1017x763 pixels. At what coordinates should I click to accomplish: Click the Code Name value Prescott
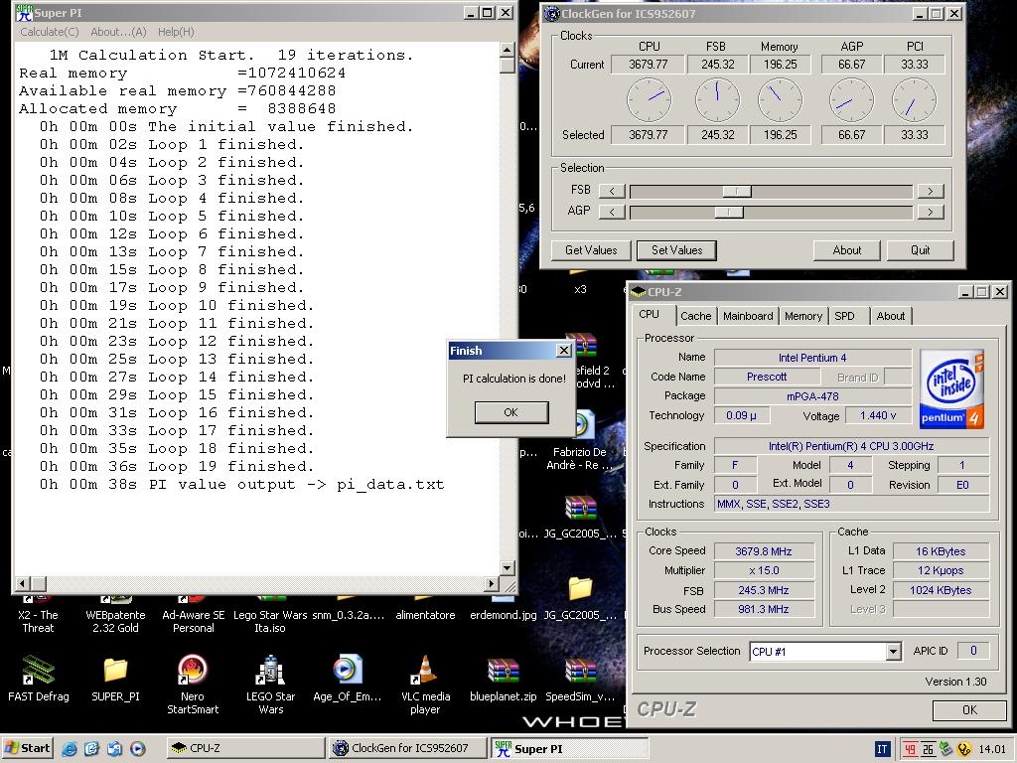(x=766, y=377)
